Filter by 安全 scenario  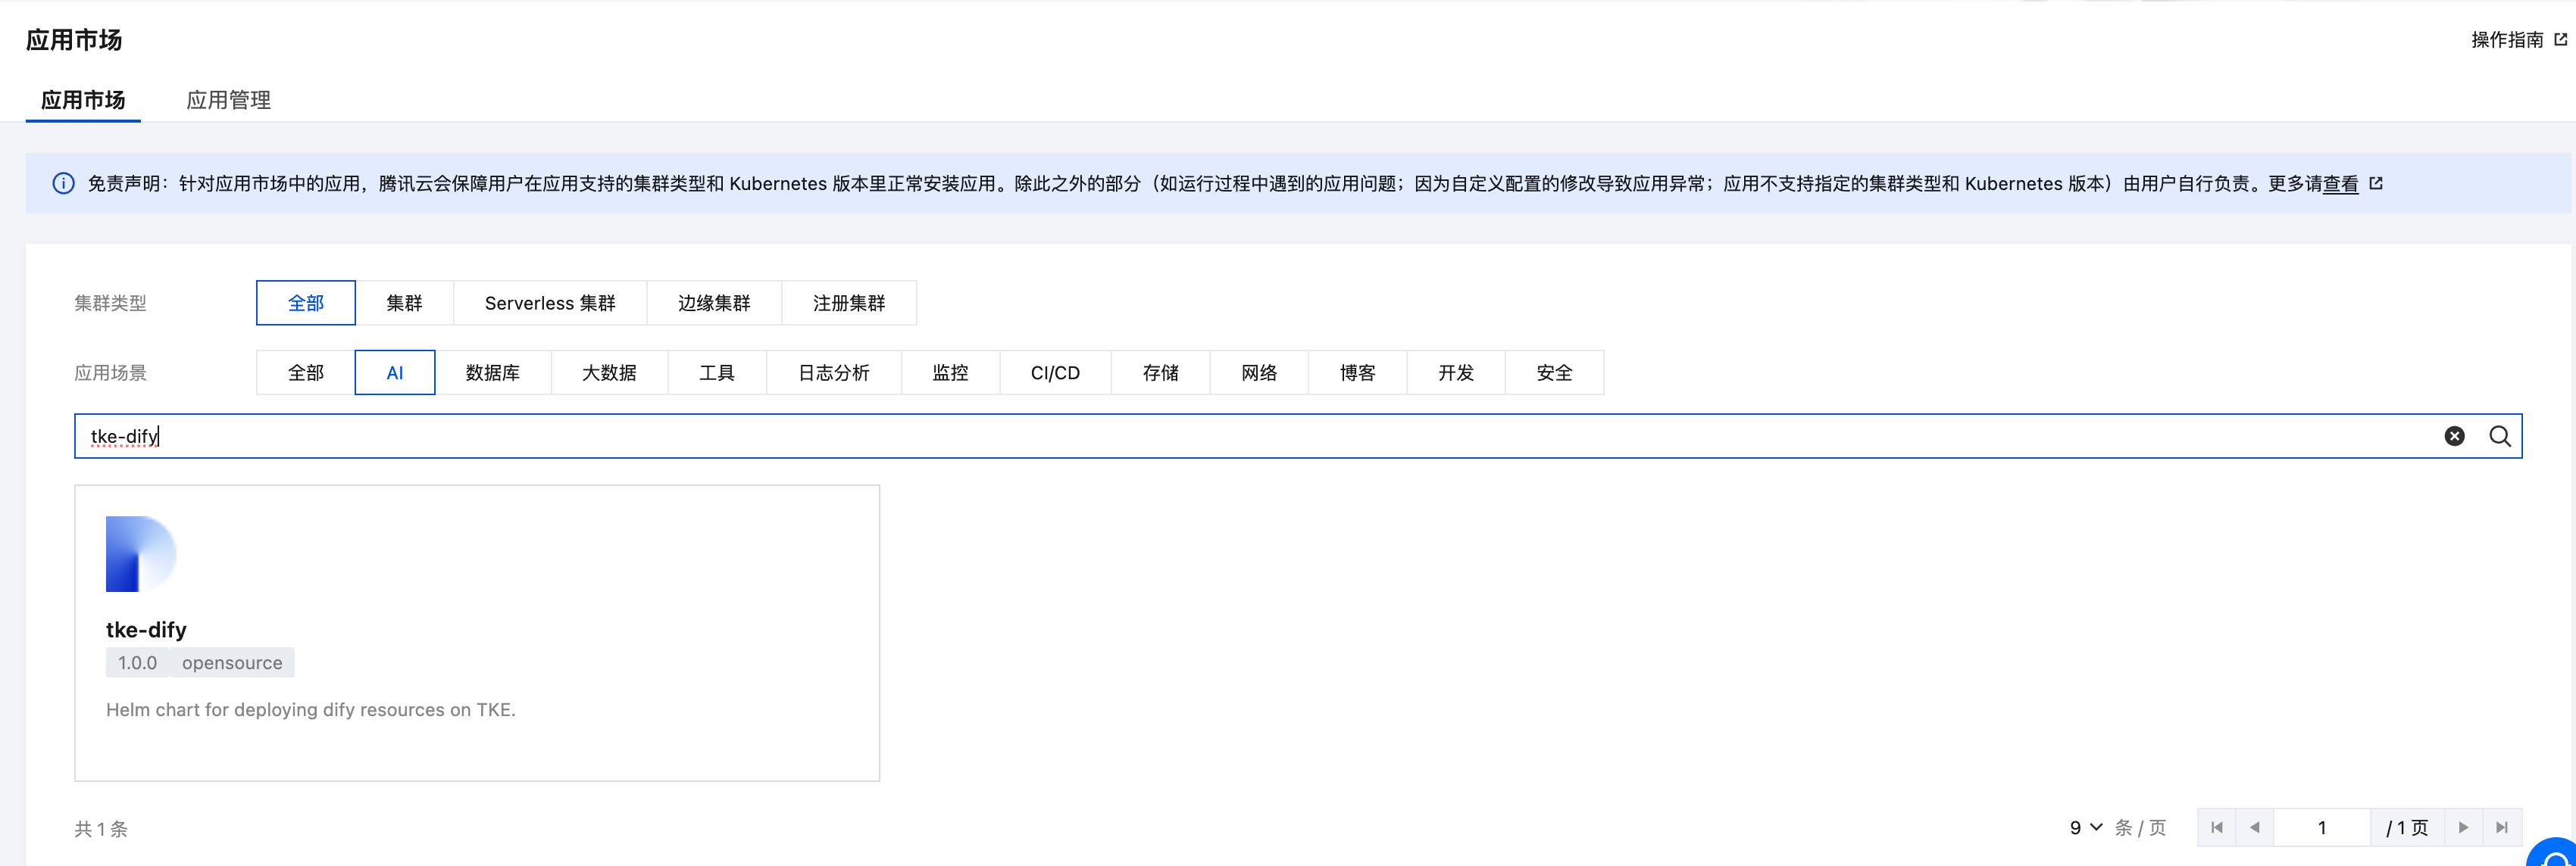(1555, 372)
